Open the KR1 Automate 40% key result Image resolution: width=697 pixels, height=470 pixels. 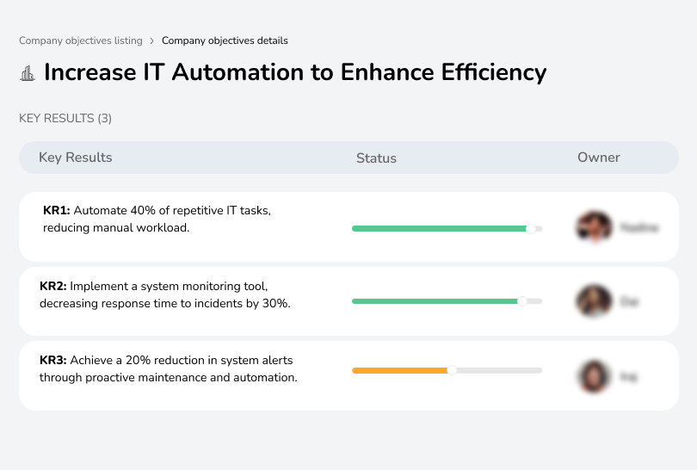pyautogui.click(x=157, y=219)
